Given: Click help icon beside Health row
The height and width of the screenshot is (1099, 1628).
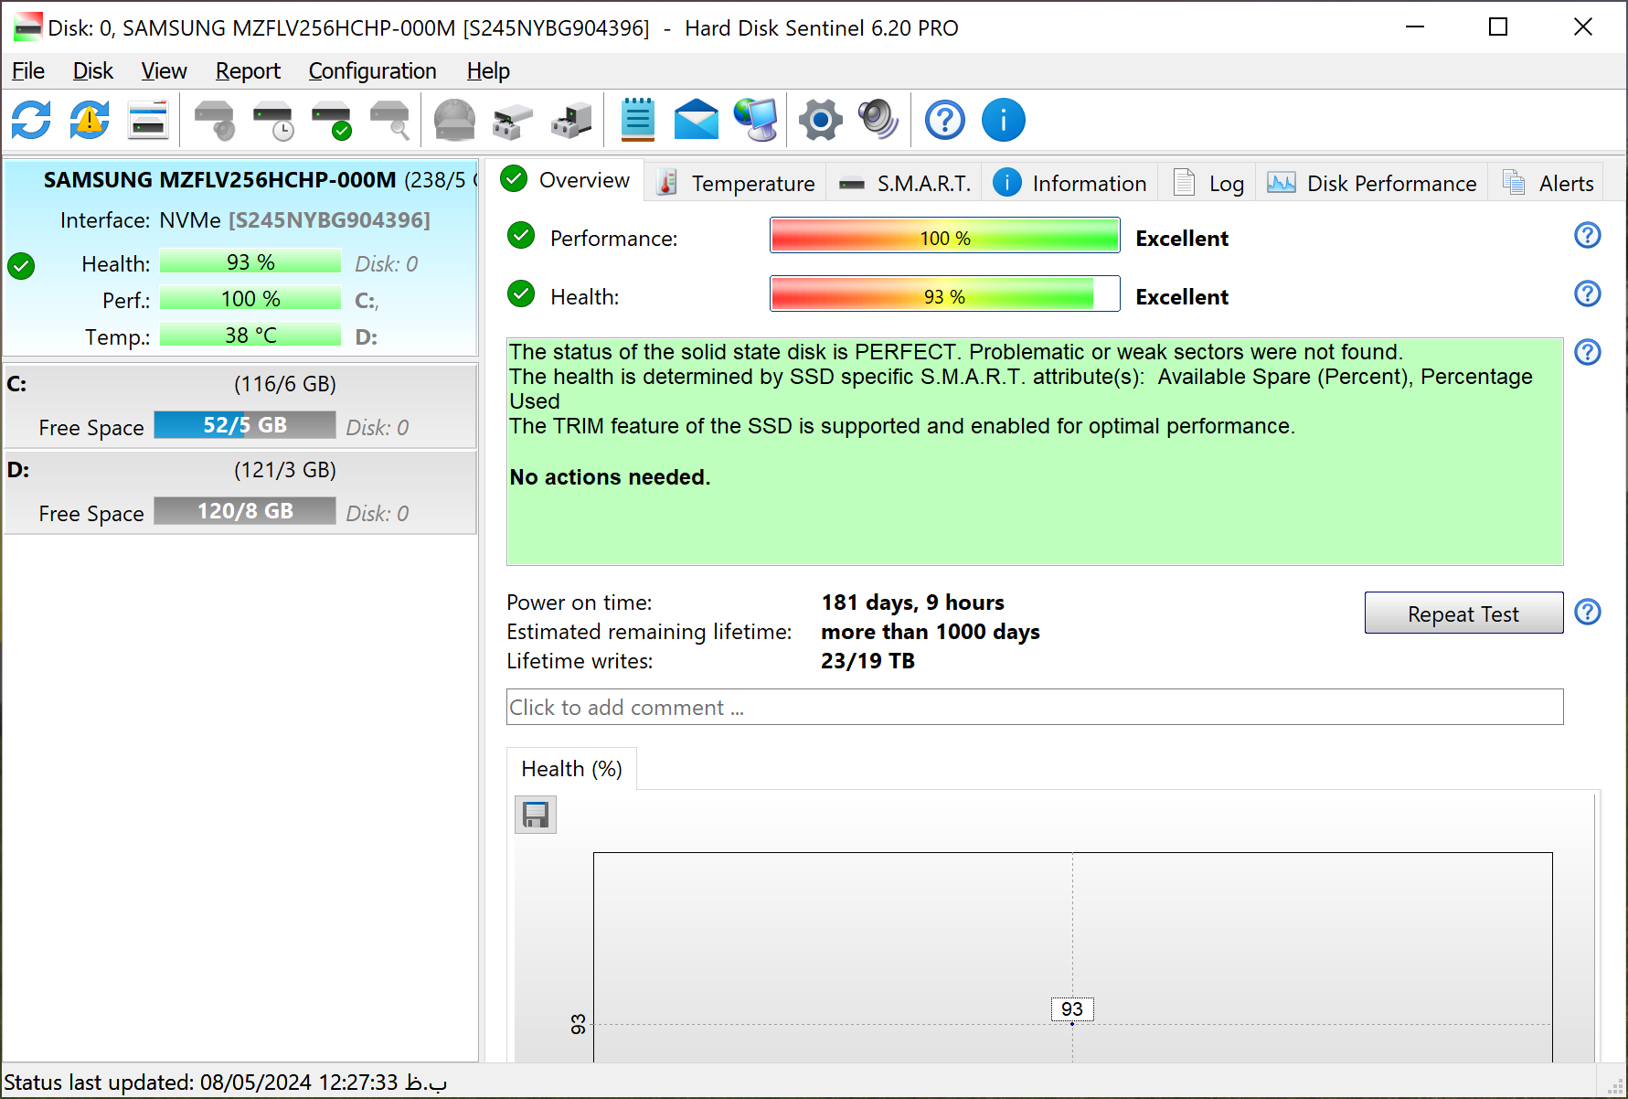Looking at the screenshot, I should pos(1588,293).
